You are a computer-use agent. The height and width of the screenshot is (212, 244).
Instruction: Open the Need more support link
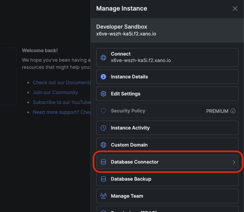(x=62, y=112)
